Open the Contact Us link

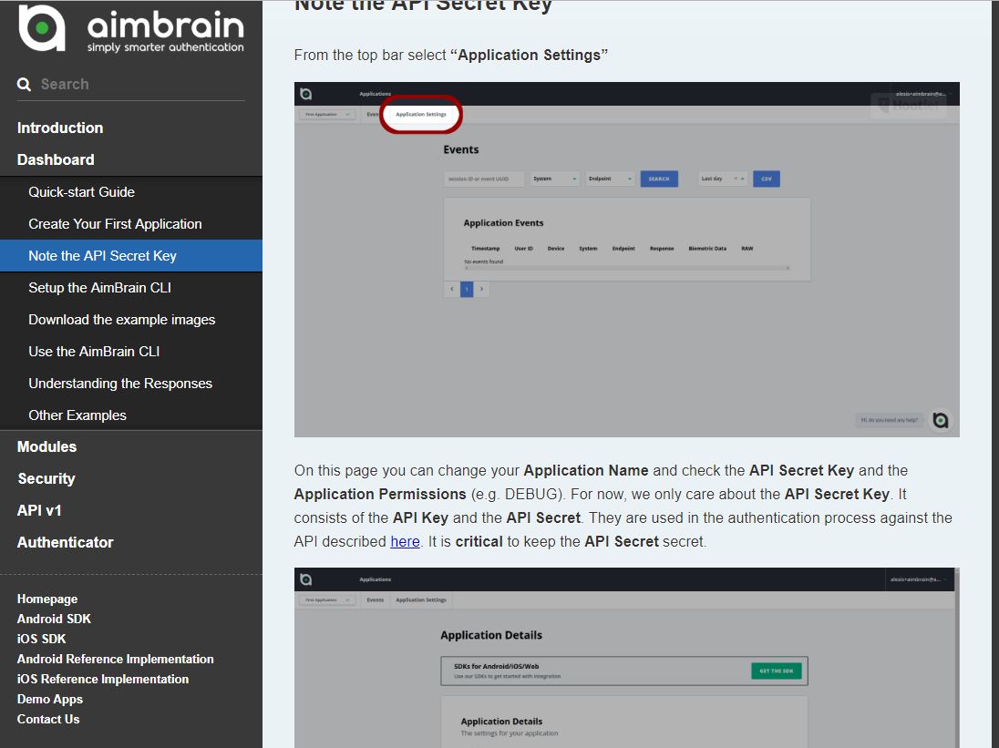pyautogui.click(x=48, y=720)
